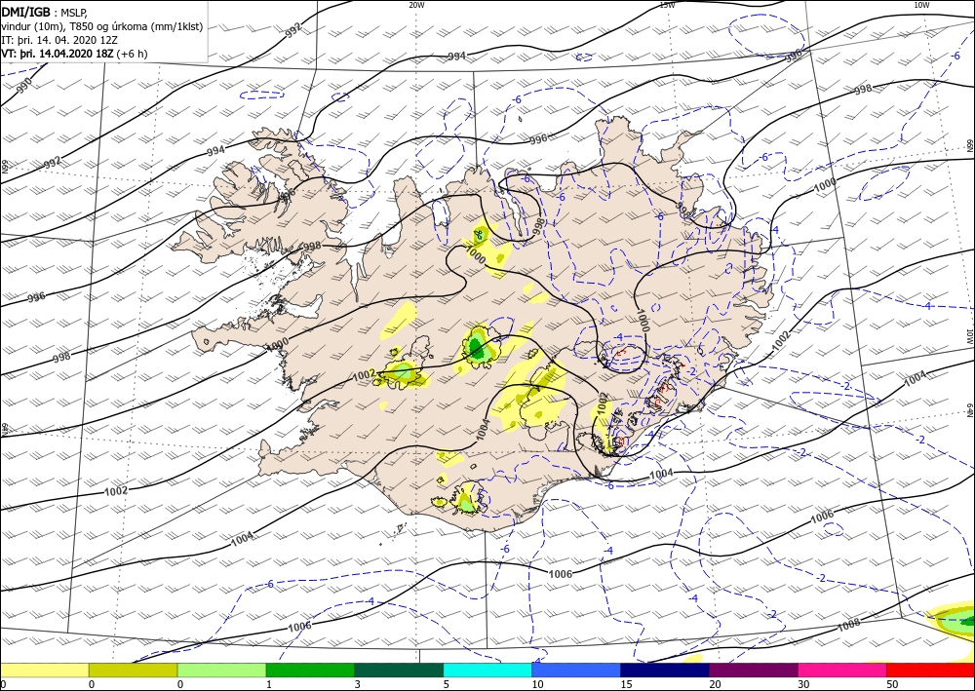This screenshot has width=975, height=691.
Task: Click the 'VT: þri. 14.04.2020 18Z (+6 h)' line
Action: (x=75, y=54)
